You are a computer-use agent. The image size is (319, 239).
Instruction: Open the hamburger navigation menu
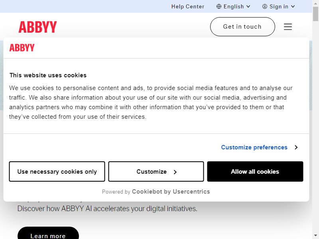point(287,27)
